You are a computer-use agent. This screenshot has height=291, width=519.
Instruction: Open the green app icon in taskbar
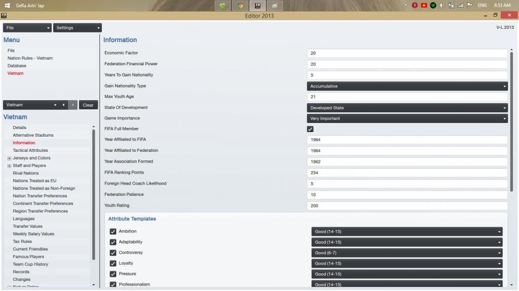click(x=223, y=6)
